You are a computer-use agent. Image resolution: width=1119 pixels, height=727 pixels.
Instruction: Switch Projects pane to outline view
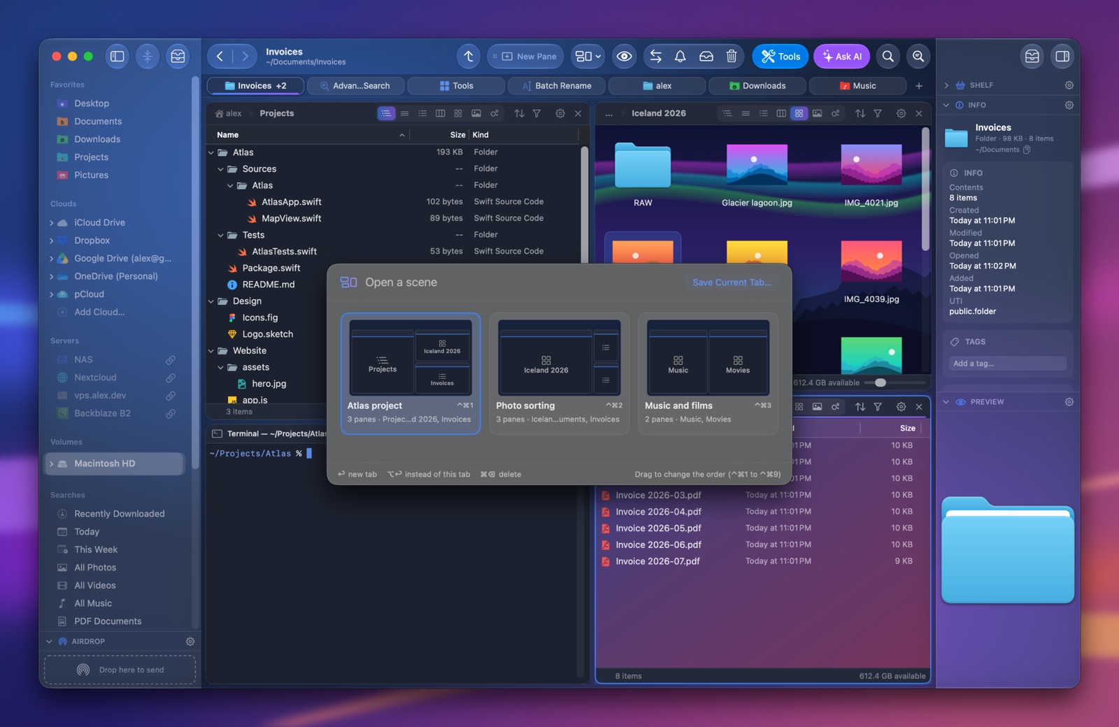pyautogui.click(x=387, y=113)
